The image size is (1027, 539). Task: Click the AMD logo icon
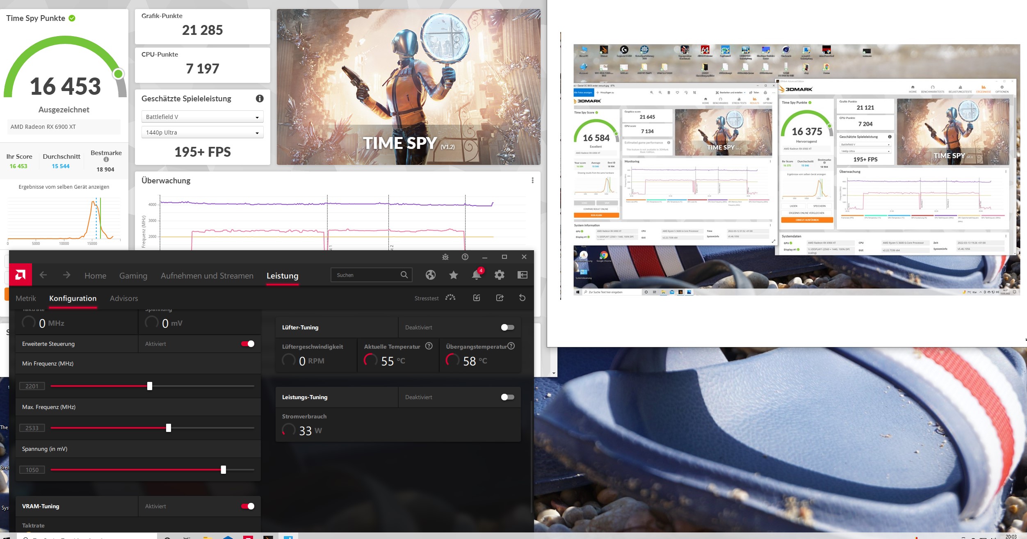pyautogui.click(x=20, y=275)
